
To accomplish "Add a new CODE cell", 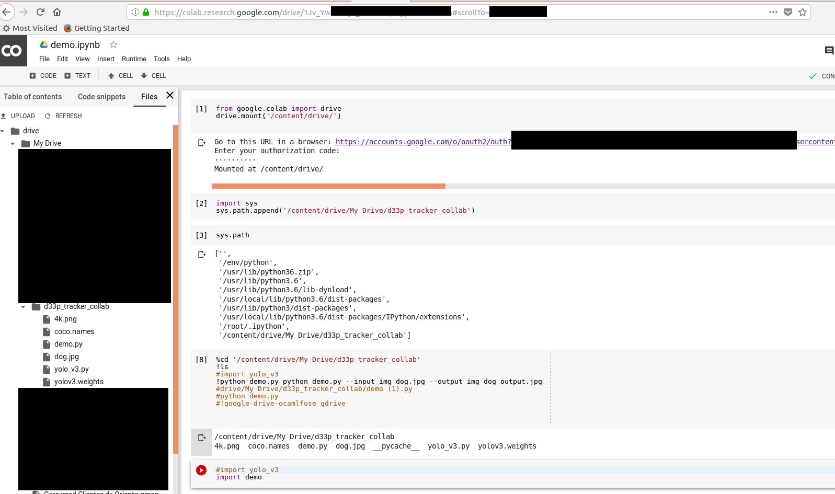I will coord(43,76).
